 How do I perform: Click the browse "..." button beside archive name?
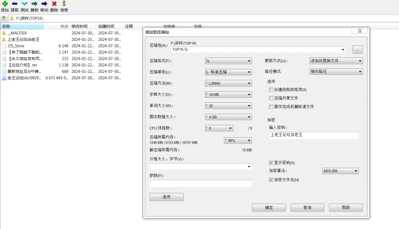(357, 49)
